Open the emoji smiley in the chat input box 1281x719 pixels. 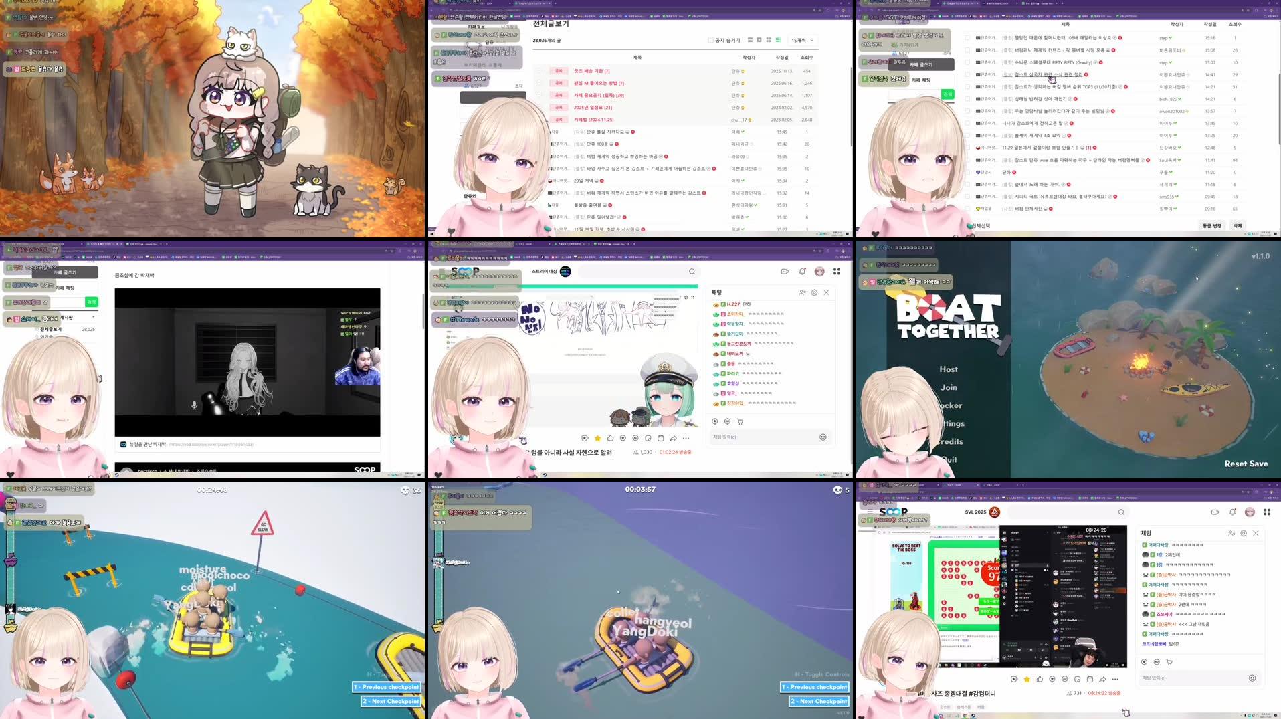tap(821, 437)
